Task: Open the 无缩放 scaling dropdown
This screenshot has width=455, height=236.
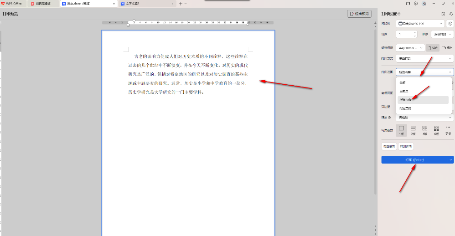Action: tap(424, 118)
